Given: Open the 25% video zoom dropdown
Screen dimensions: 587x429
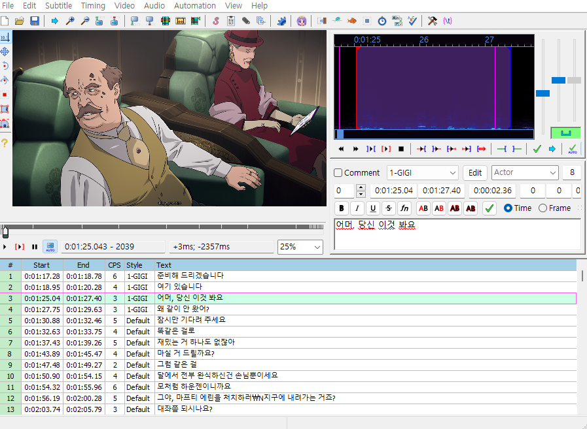Looking at the screenshot, I should pos(300,247).
